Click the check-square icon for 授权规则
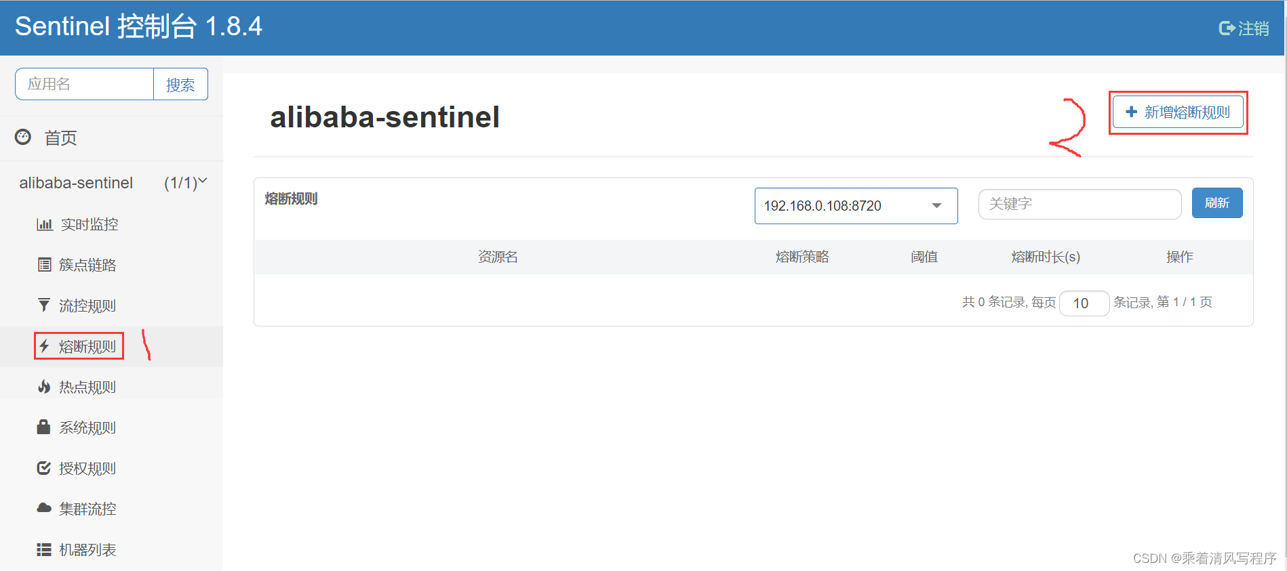Viewport: 1287px width, 571px height. (x=44, y=468)
